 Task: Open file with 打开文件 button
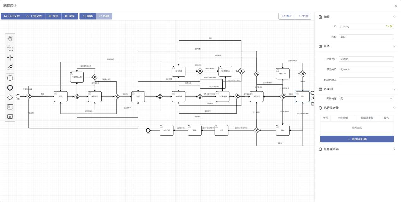tap(12, 16)
